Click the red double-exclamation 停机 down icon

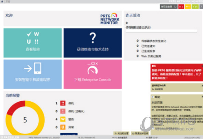(x=63, y=103)
